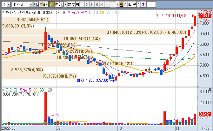Open the custom interval dropdown arrow
Image resolution: width=213 pixels, height=131 pixels.
point(118,5)
